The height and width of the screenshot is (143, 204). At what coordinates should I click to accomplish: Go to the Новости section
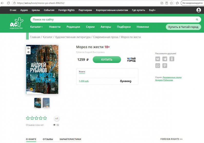55,27
